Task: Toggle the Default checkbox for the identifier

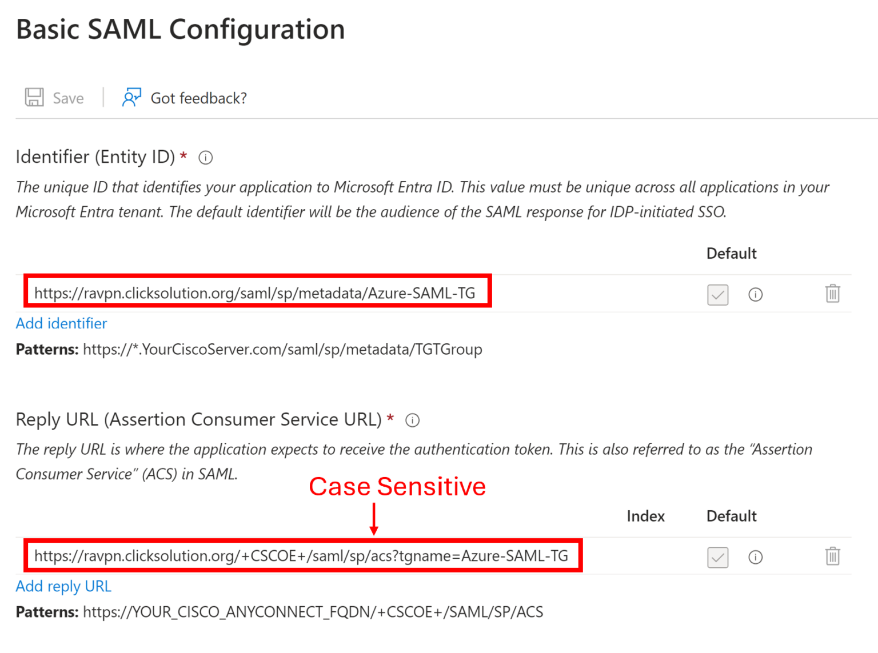Action: [717, 294]
